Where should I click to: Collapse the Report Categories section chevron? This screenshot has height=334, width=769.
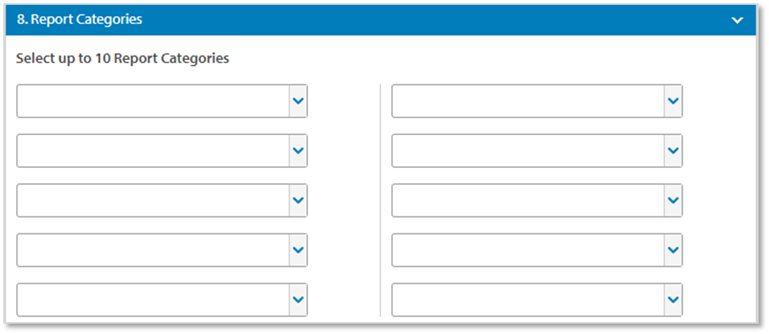[737, 21]
